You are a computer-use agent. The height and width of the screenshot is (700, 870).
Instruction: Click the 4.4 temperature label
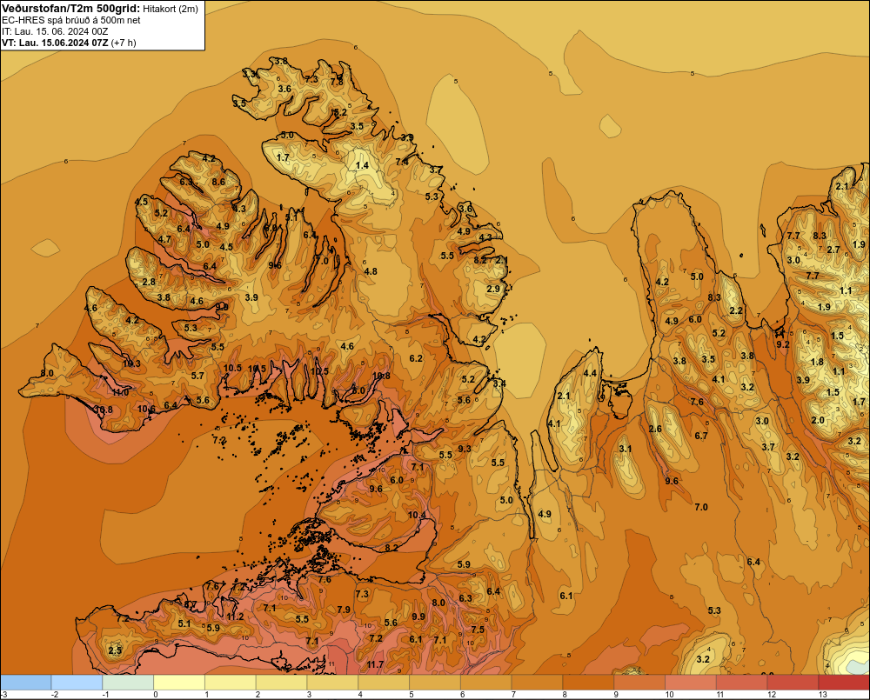[x=591, y=373]
